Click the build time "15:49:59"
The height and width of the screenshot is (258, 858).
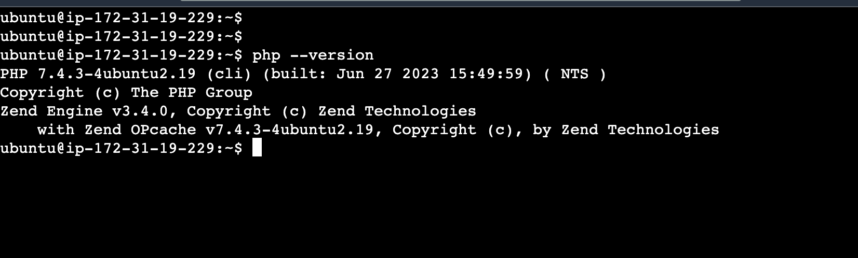click(x=486, y=74)
